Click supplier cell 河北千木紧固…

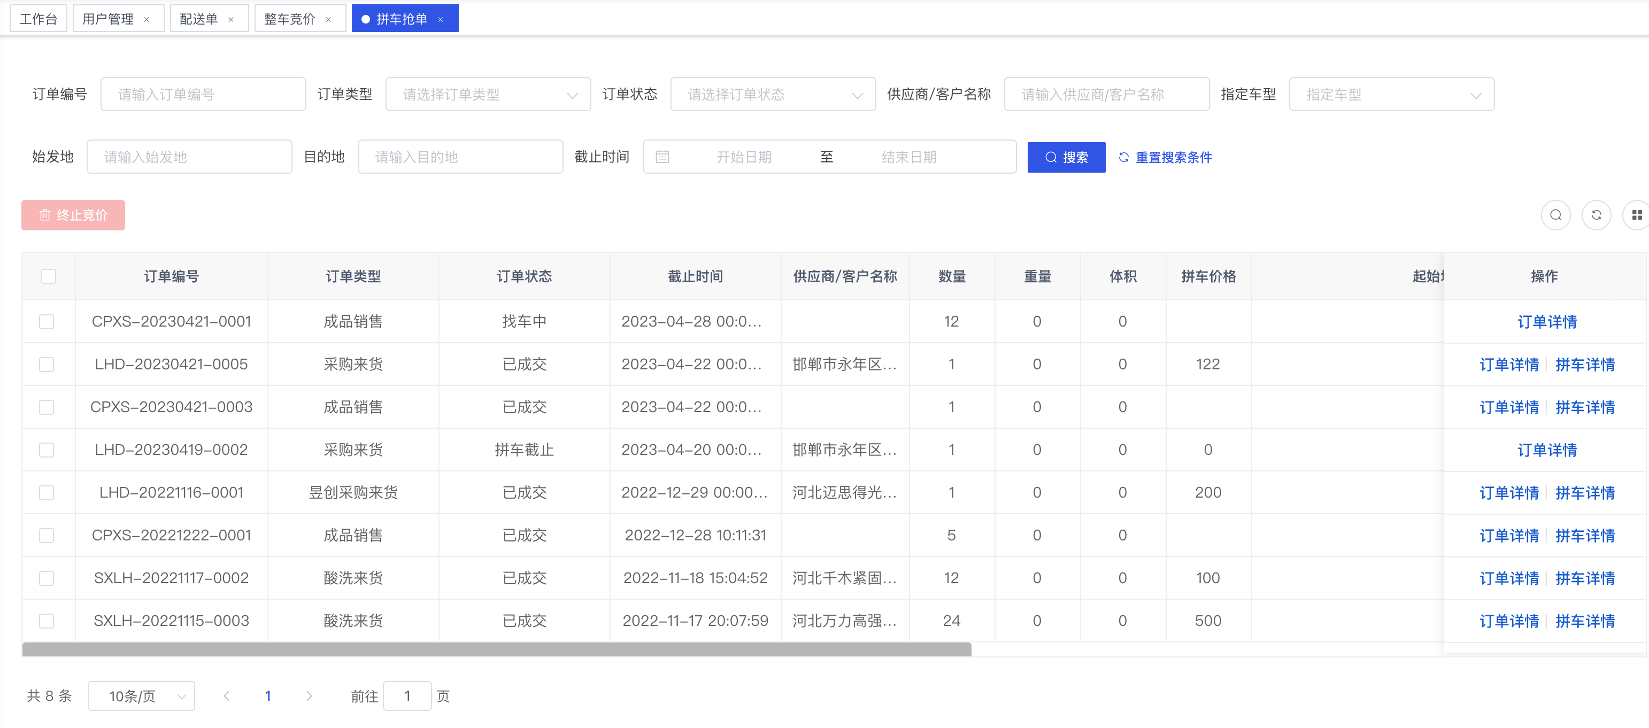845,578
